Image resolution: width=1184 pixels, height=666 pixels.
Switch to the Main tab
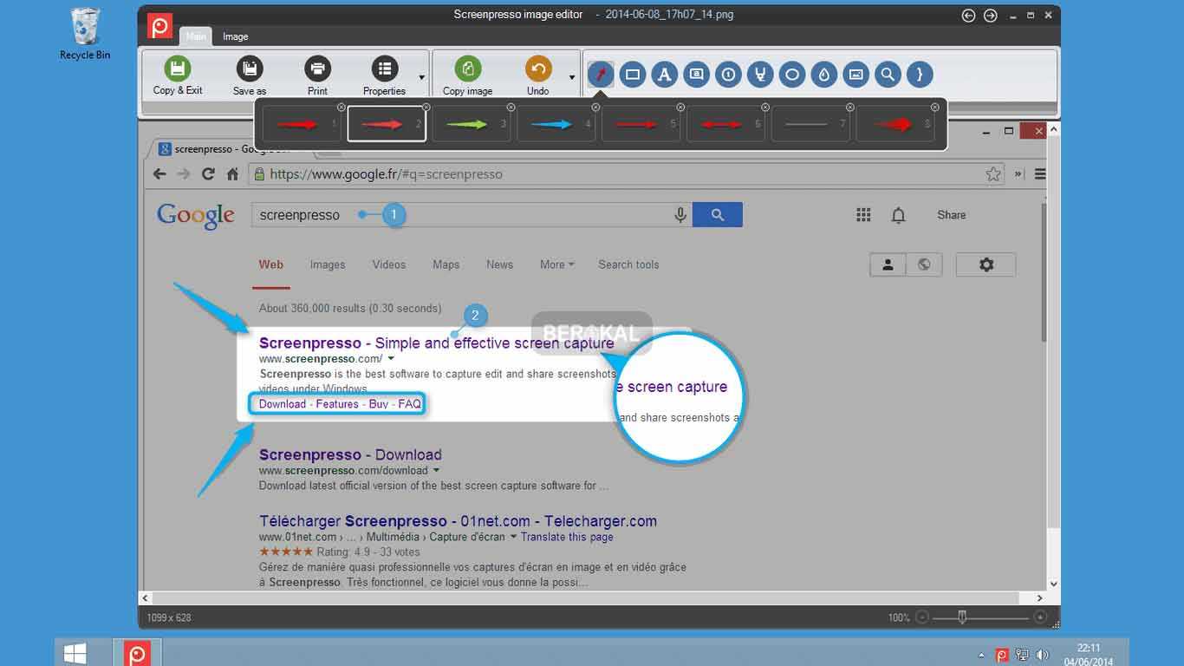pyautogui.click(x=196, y=36)
